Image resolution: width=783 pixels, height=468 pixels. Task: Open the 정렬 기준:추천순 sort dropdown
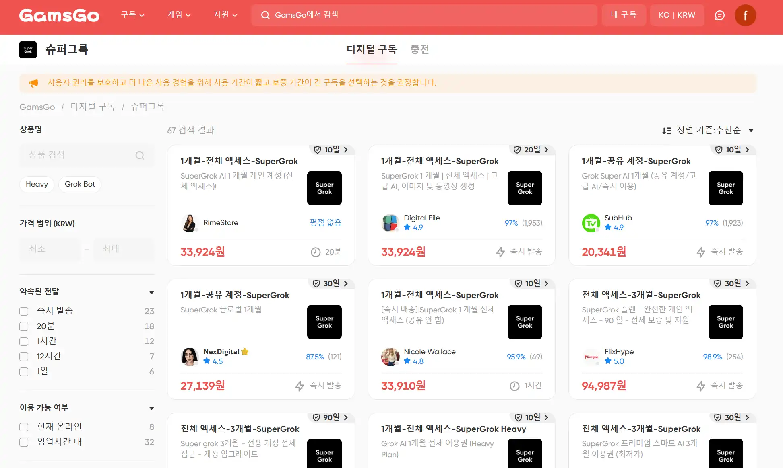click(708, 130)
